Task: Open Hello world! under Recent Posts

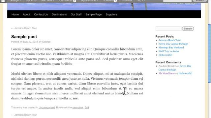Action: 165,55
